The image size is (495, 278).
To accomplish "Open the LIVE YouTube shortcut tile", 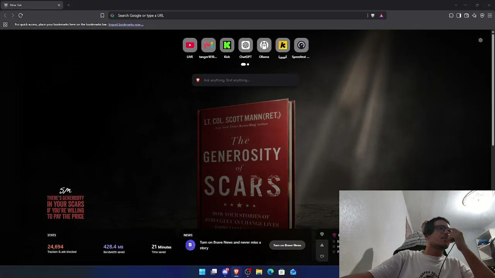I will [190, 45].
